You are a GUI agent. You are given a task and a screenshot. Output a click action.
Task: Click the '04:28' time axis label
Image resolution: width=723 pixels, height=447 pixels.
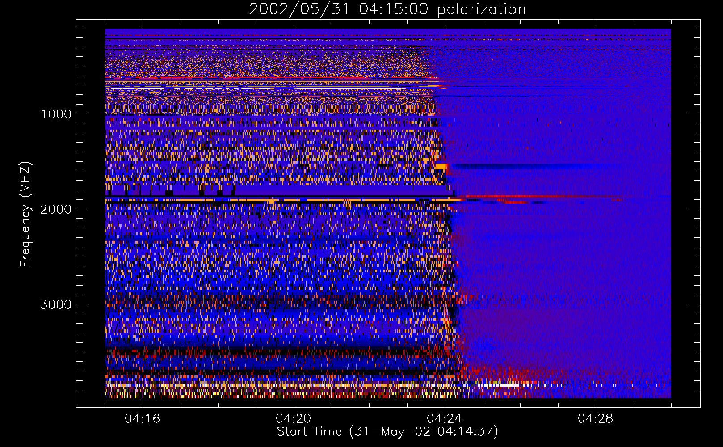[x=596, y=419]
